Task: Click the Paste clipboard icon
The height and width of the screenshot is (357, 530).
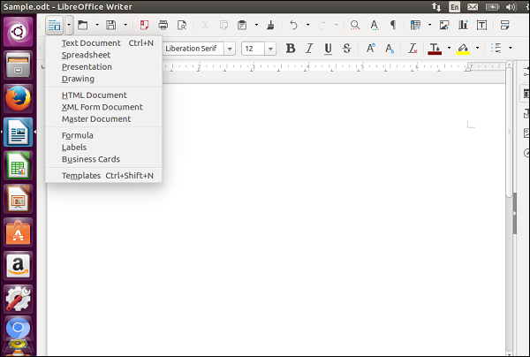Action: tap(242, 25)
